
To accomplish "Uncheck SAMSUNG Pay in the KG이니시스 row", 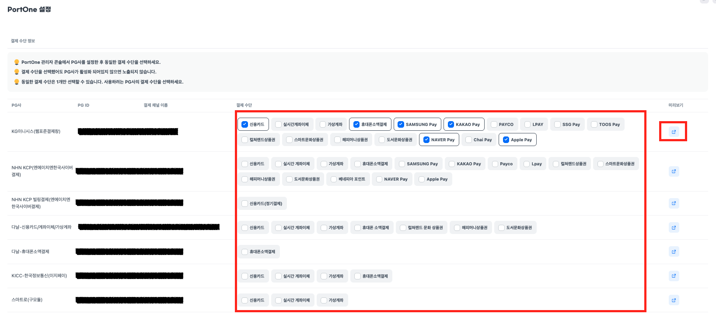I will (401, 125).
